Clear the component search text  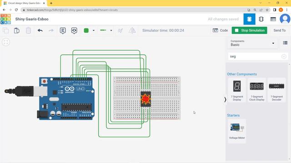coord(284,57)
